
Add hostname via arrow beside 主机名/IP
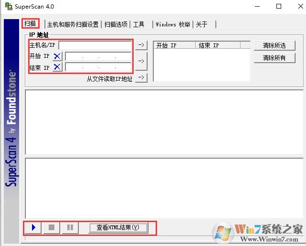point(141,45)
